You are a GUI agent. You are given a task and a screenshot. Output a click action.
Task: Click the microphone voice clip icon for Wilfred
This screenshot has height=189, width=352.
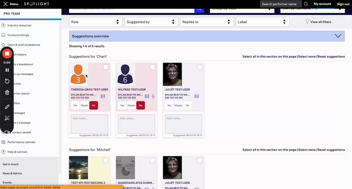(x=153, y=96)
